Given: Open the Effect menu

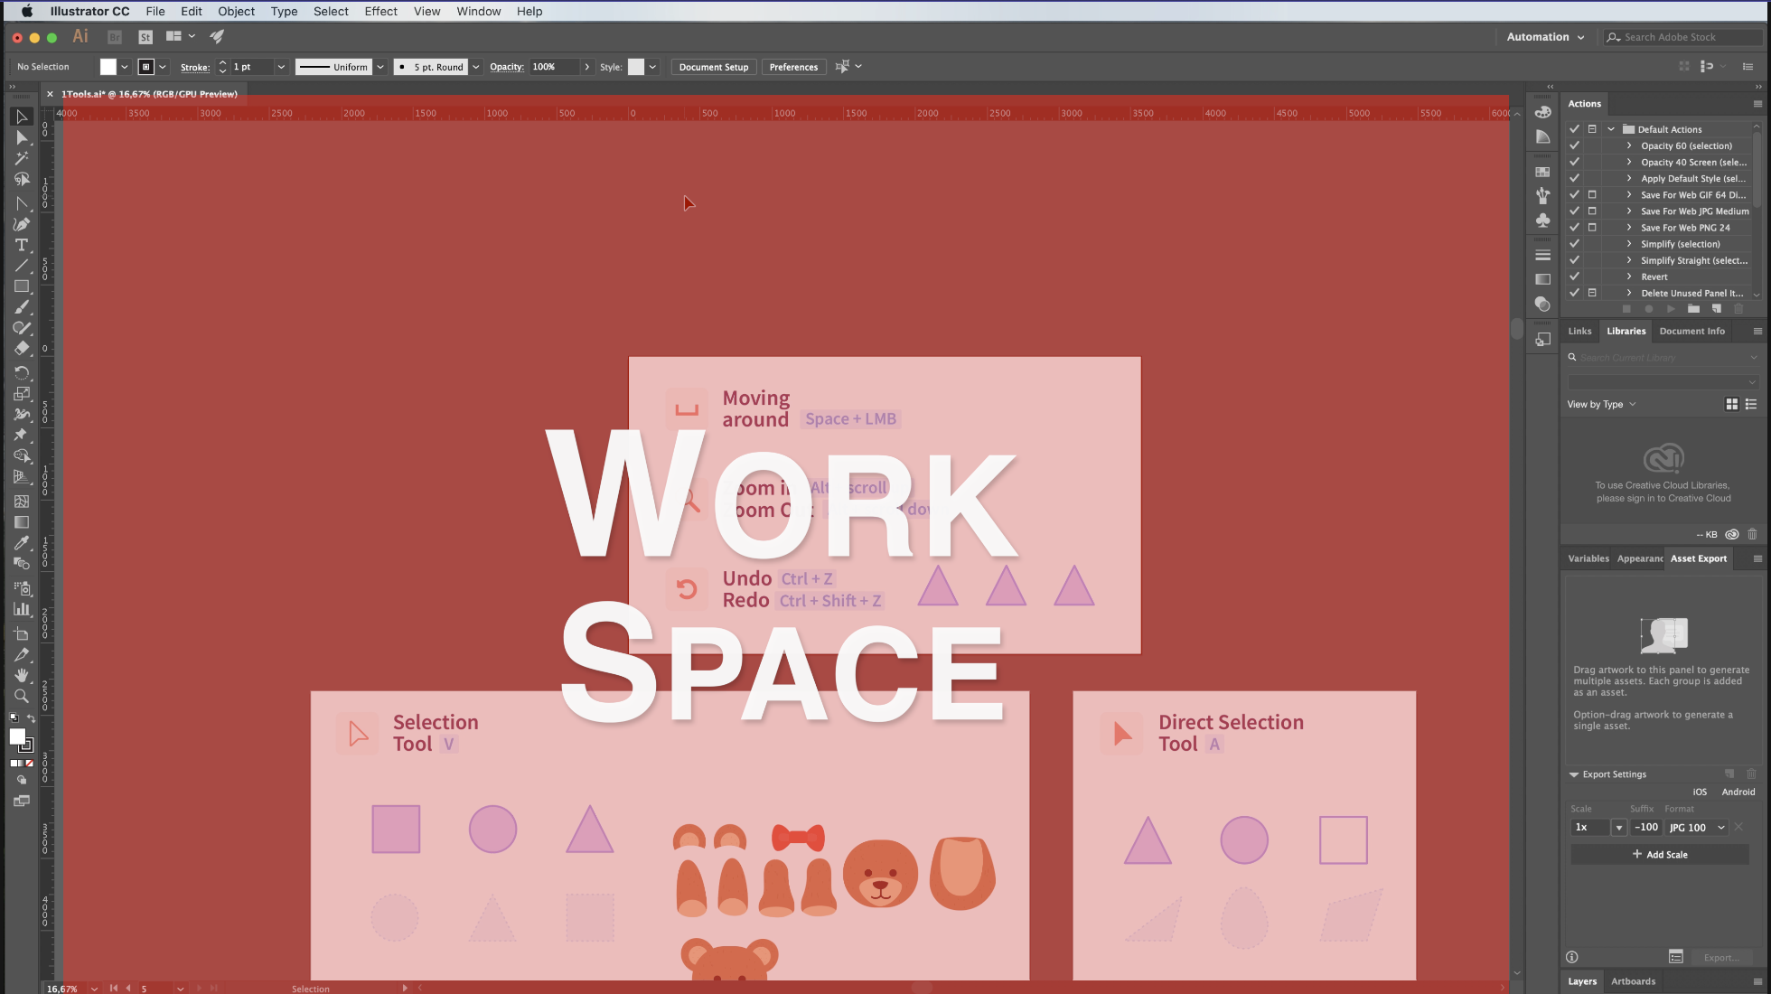Looking at the screenshot, I should coord(380,11).
